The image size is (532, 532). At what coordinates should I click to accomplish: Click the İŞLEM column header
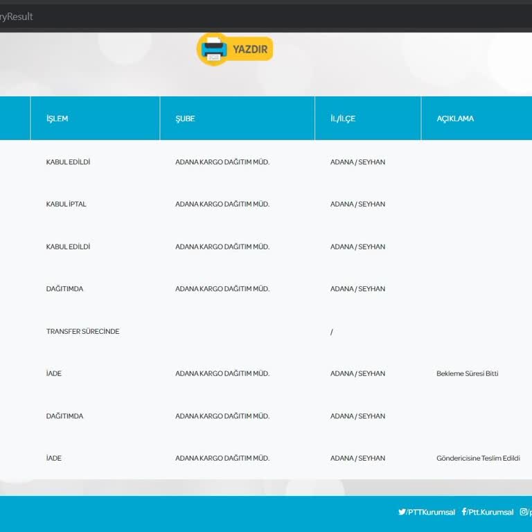pos(57,118)
